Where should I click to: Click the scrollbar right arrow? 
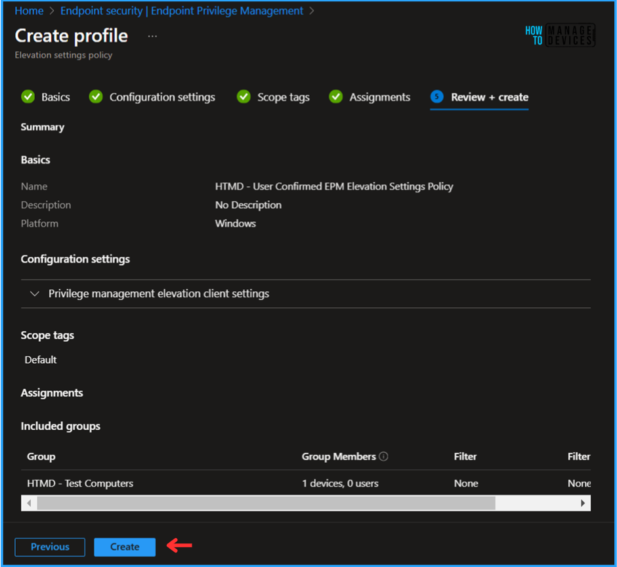[x=583, y=503]
